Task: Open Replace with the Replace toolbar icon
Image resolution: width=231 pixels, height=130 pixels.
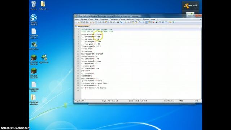Action: click(121, 22)
